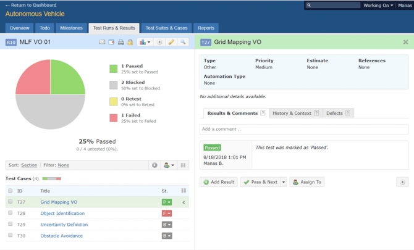
Task: Open the Working On dropdown
Action: [x=378, y=6]
